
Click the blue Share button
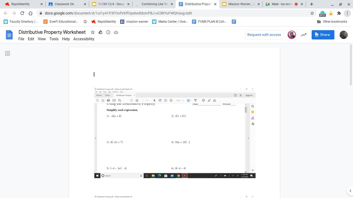pyautogui.click(x=323, y=35)
